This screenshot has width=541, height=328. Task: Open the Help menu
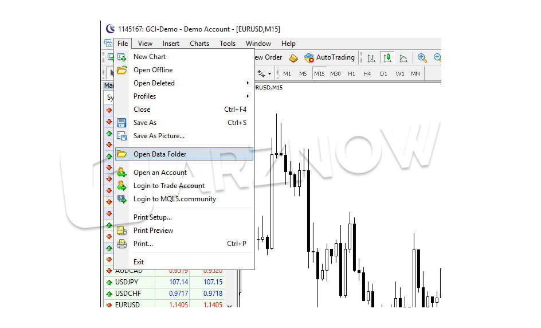click(288, 44)
